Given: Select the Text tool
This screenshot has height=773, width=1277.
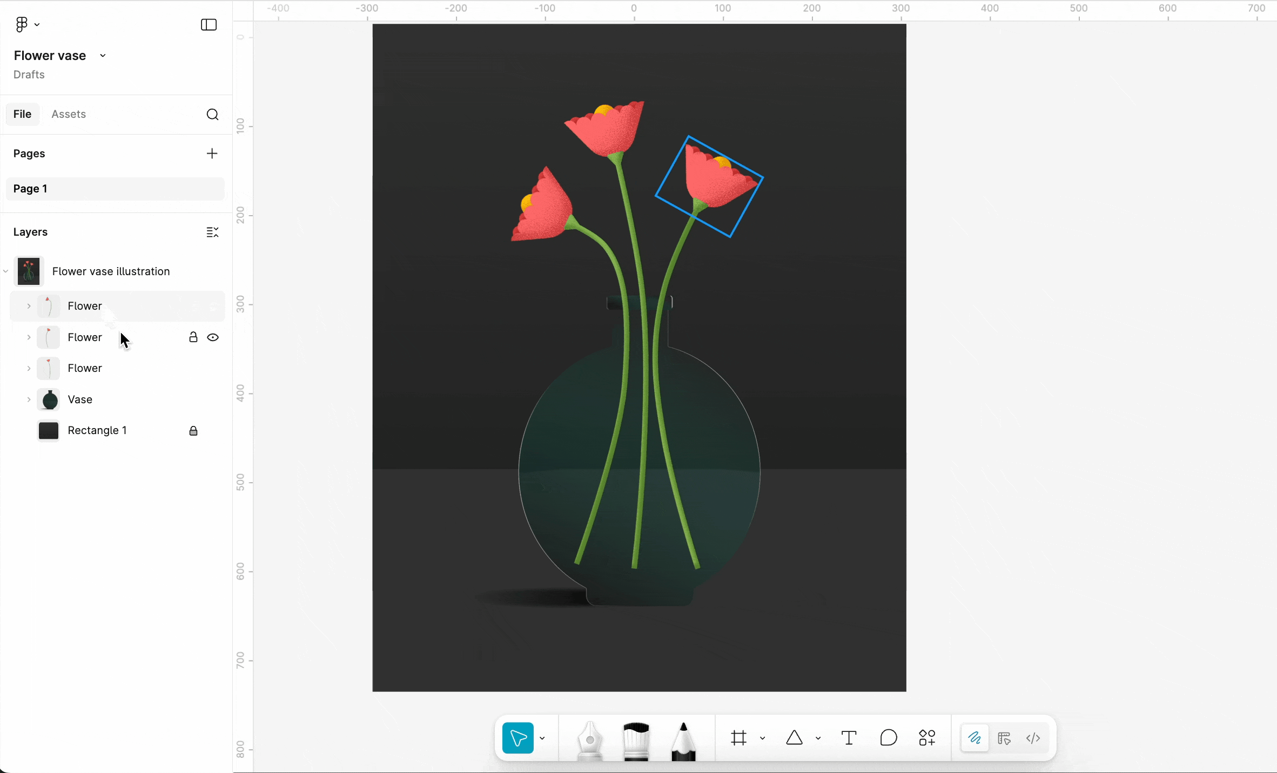Looking at the screenshot, I should [849, 738].
